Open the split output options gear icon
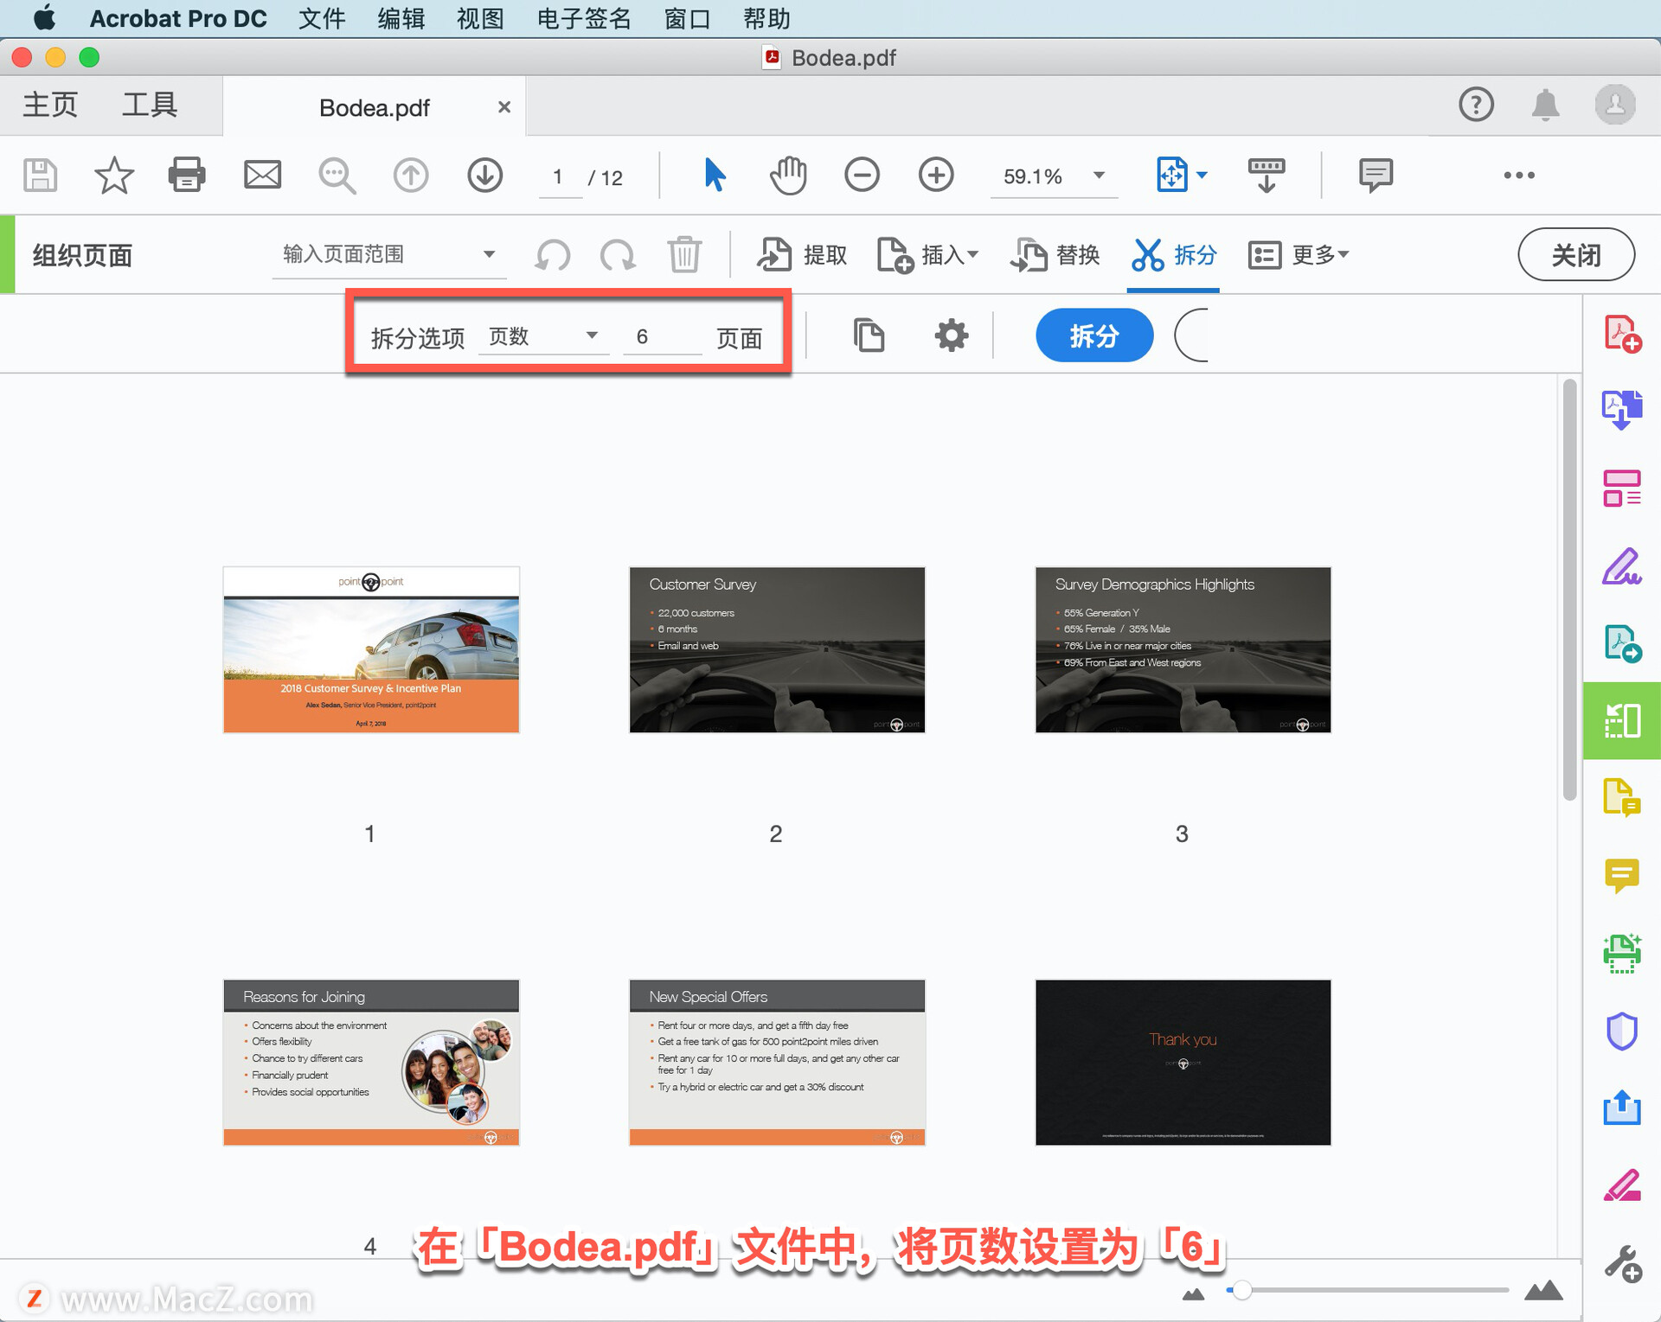Image resolution: width=1661 pixels, height=1322 pixels. point(951,335)
